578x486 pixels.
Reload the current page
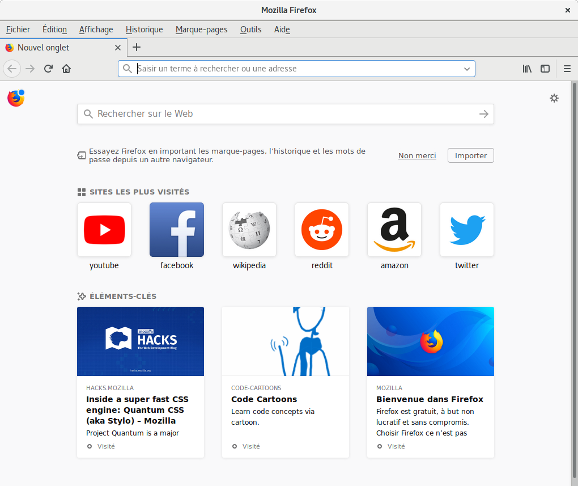48,69
